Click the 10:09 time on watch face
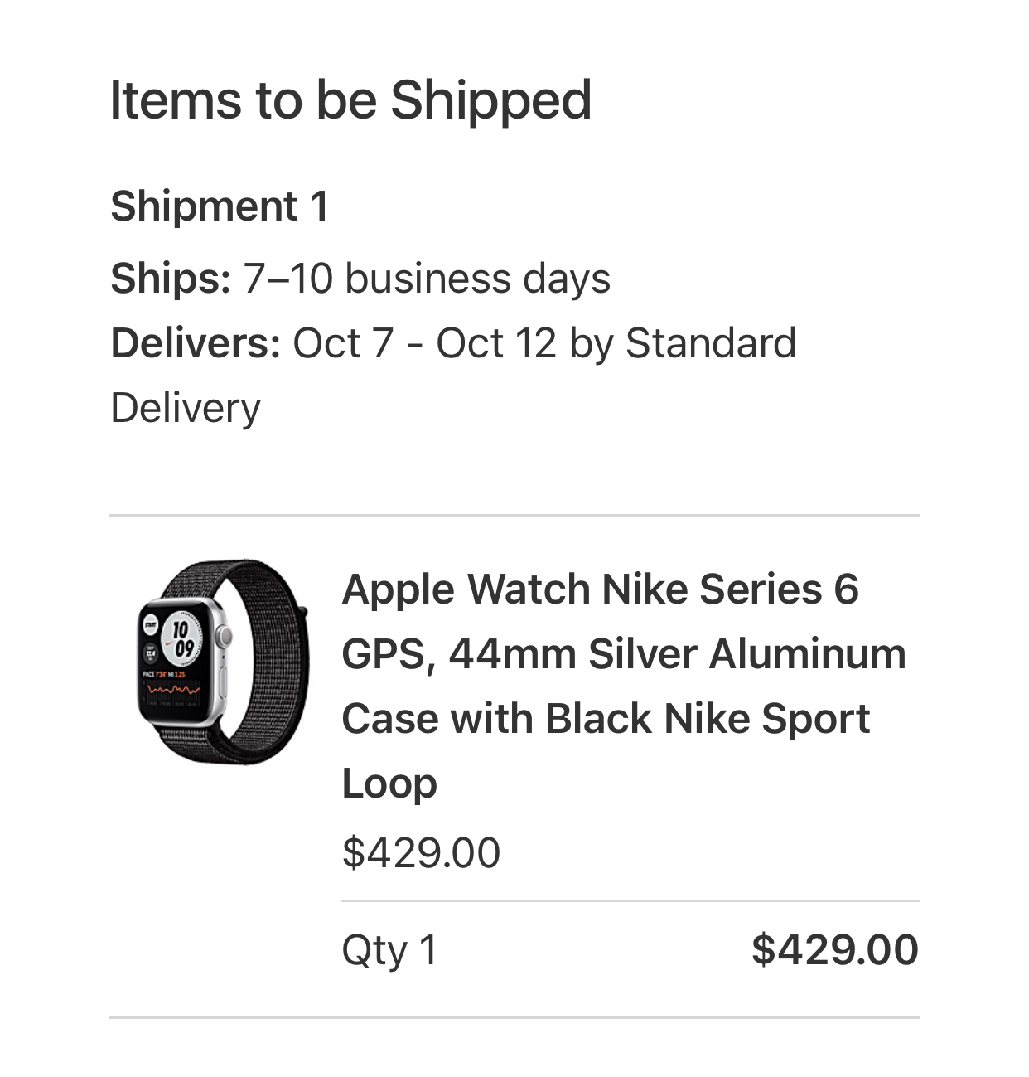Screen dimensions: 1029x1077 [182, 638]
